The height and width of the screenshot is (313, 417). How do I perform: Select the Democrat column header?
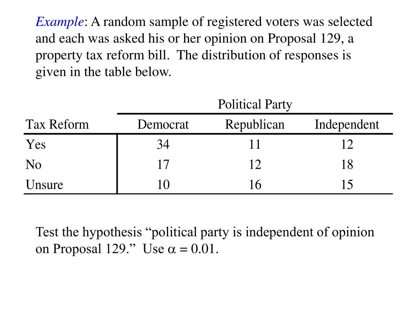pos(163,124)
